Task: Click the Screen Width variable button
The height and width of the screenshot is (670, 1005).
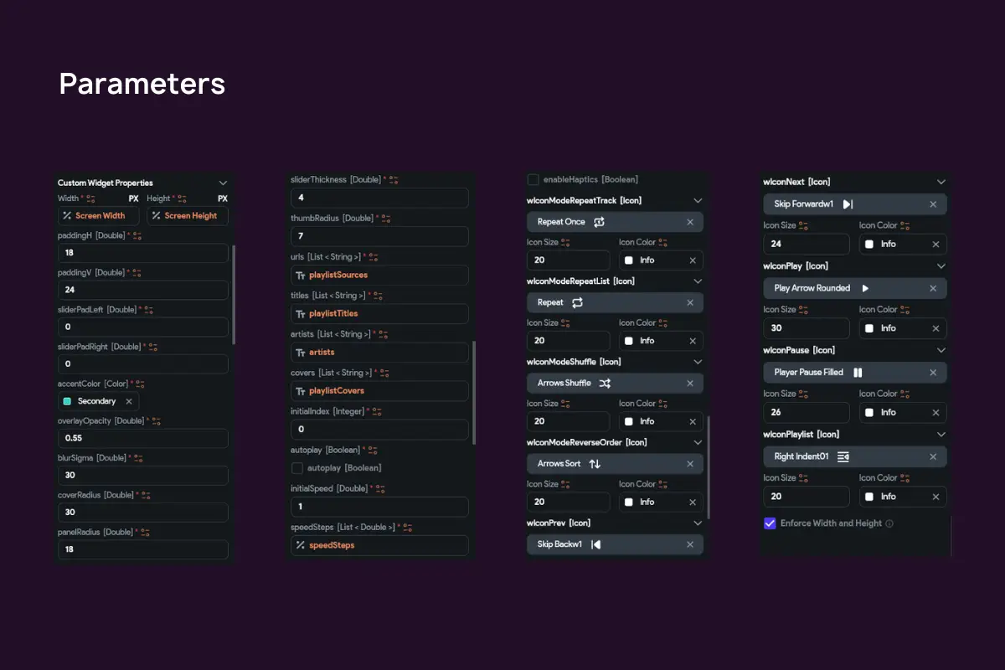Action: pyautogui.click(x=100, y=216)
